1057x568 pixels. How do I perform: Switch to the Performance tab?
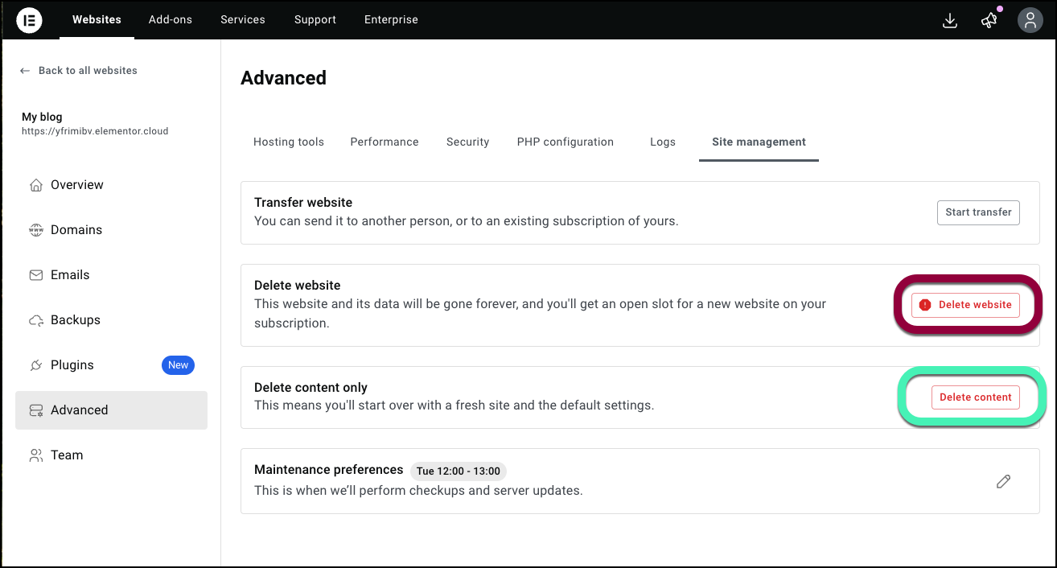tap(385, 142)
